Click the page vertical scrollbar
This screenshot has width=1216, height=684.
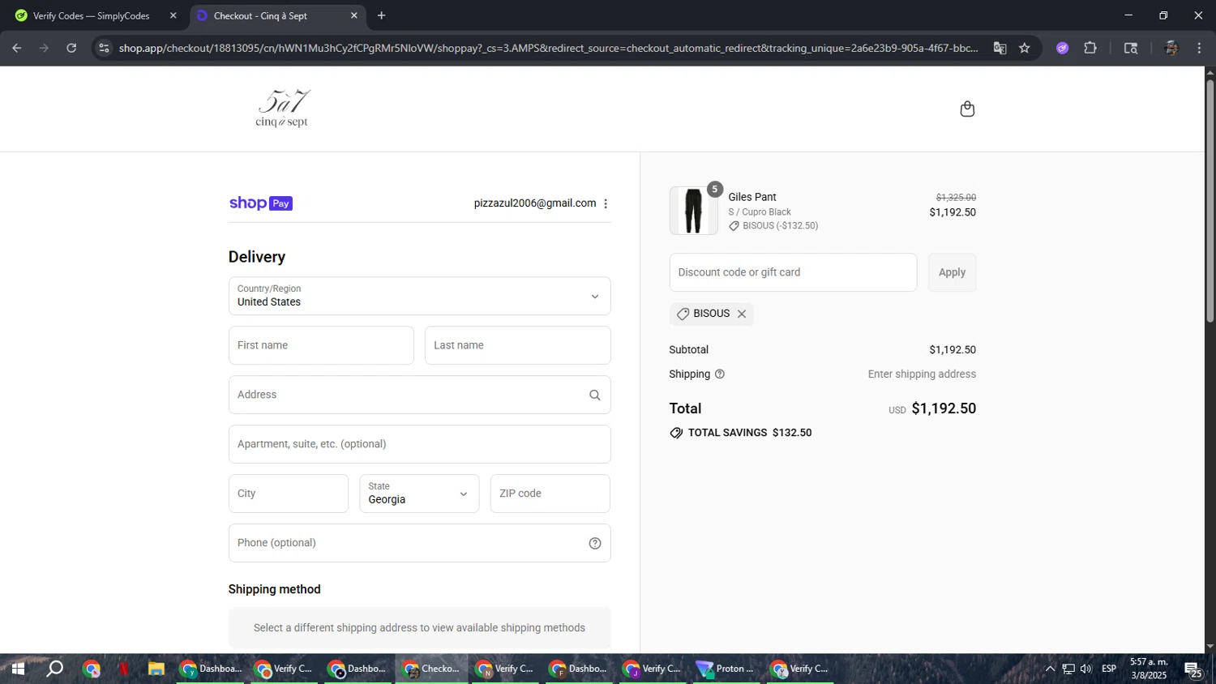(x=1210, y=203)
